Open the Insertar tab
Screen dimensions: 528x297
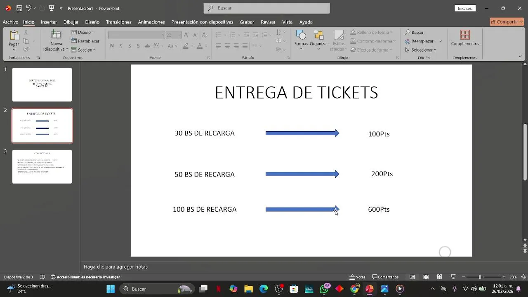pos(49,22)
